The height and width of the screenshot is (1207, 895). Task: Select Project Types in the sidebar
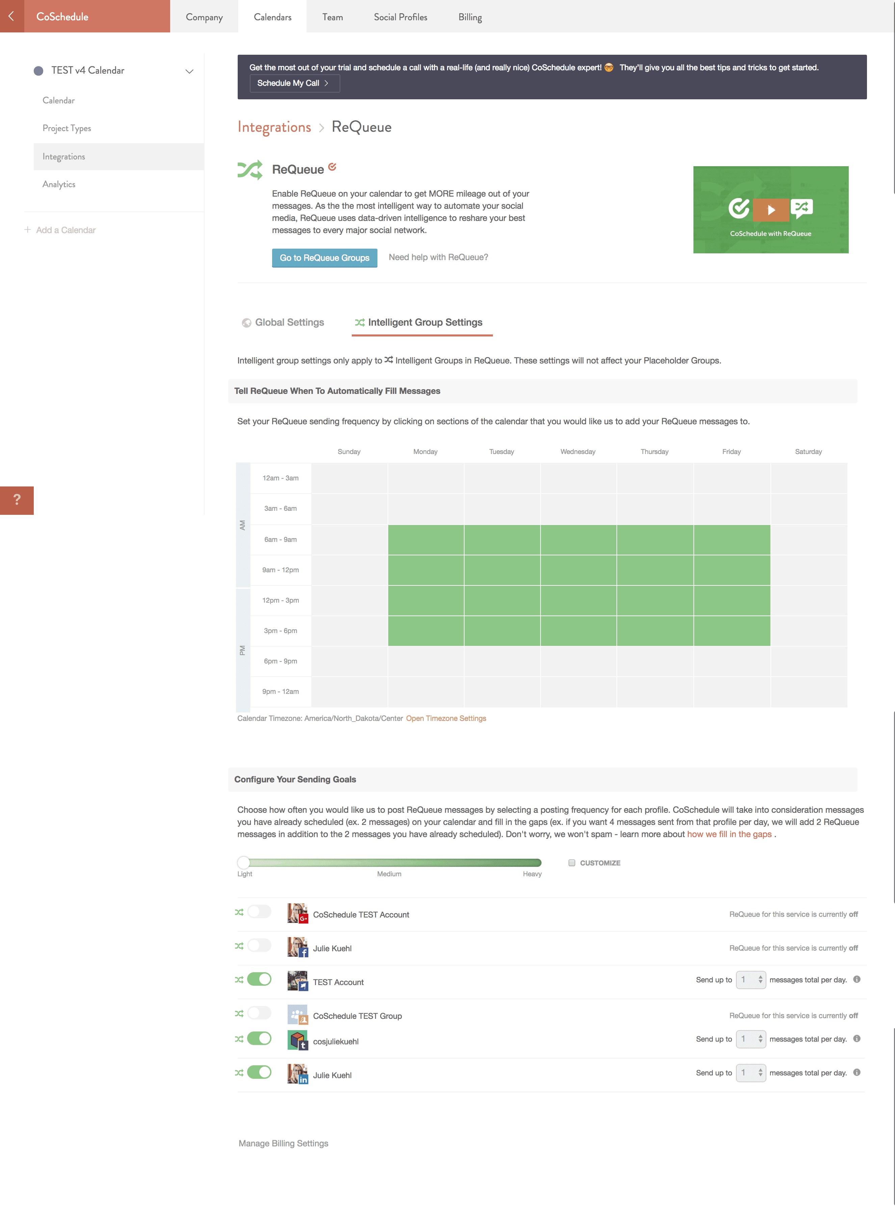[67, 128]
